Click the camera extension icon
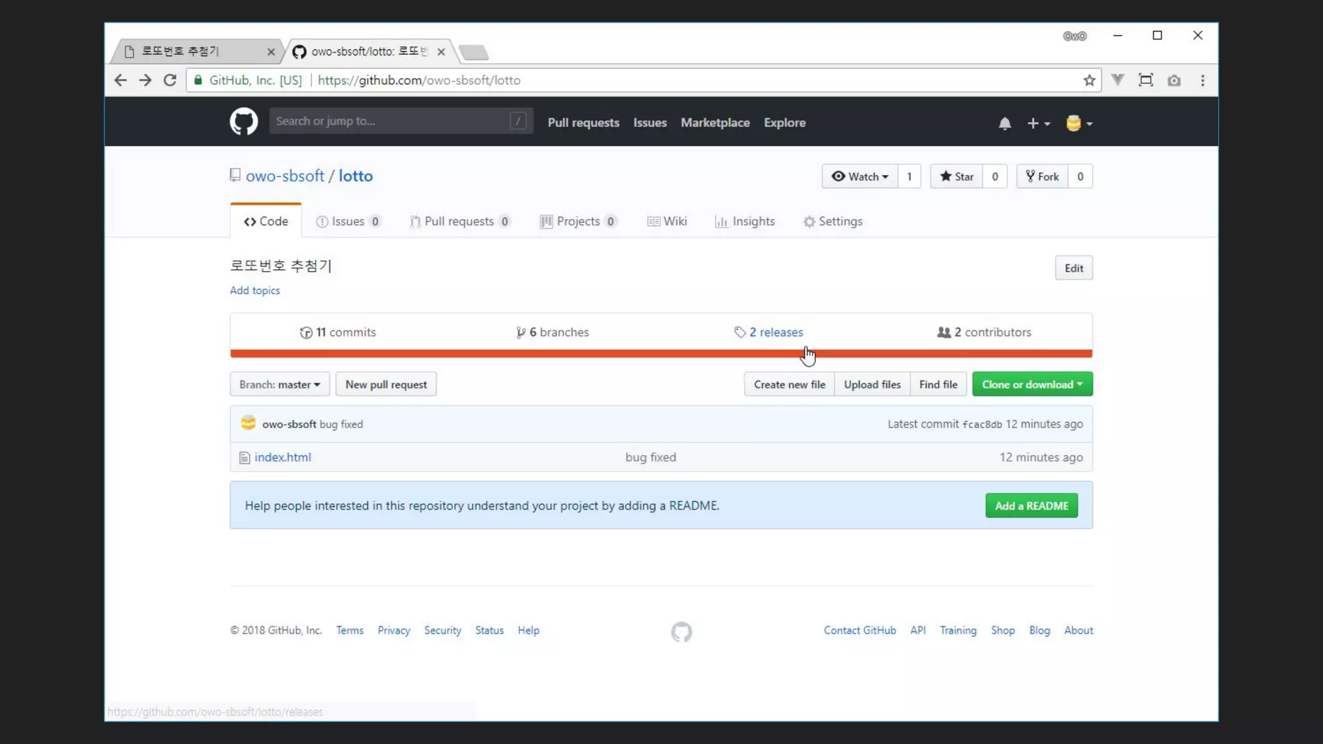The width and height of the screenshot is (1323, 744). (1174, 80)
